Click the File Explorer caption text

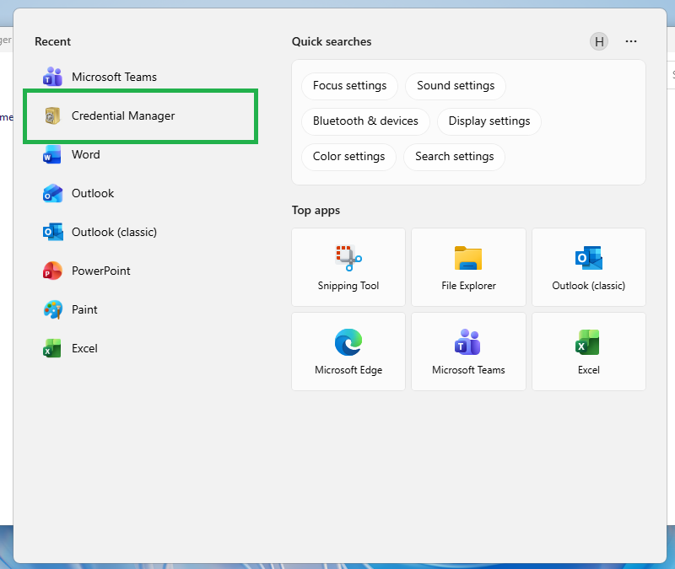pos(468,286)
